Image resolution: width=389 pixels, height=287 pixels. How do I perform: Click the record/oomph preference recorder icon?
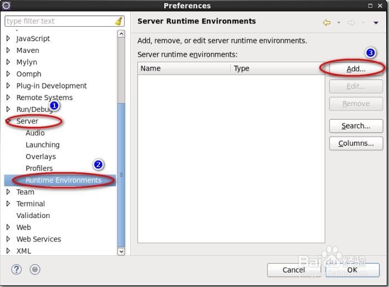[x=35, y=269]
